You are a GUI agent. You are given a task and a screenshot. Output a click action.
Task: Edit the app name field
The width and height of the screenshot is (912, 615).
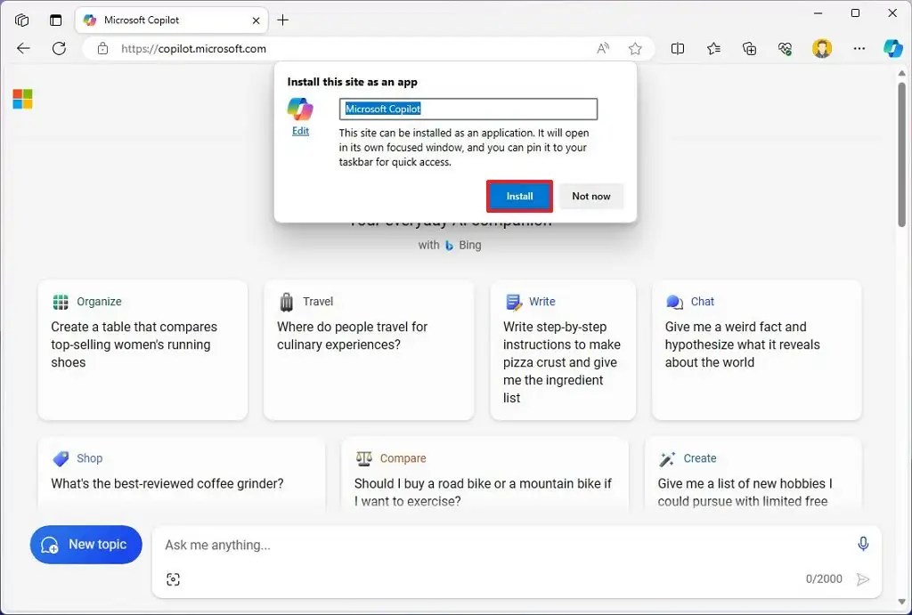click(468, 109)
